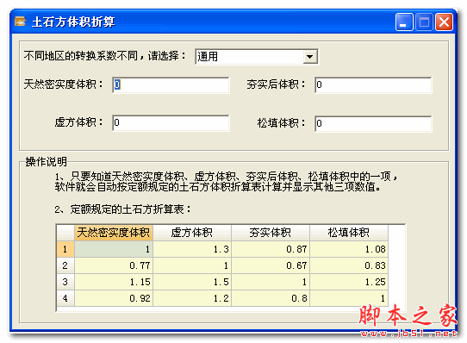Click cell 1.5 in row 3
Image resolution: width=467 pixels, height=343 pixels.
(192, 282)
